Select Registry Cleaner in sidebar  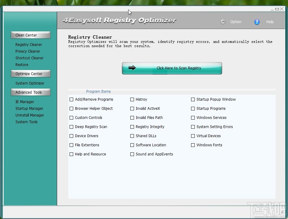(29, 44)
